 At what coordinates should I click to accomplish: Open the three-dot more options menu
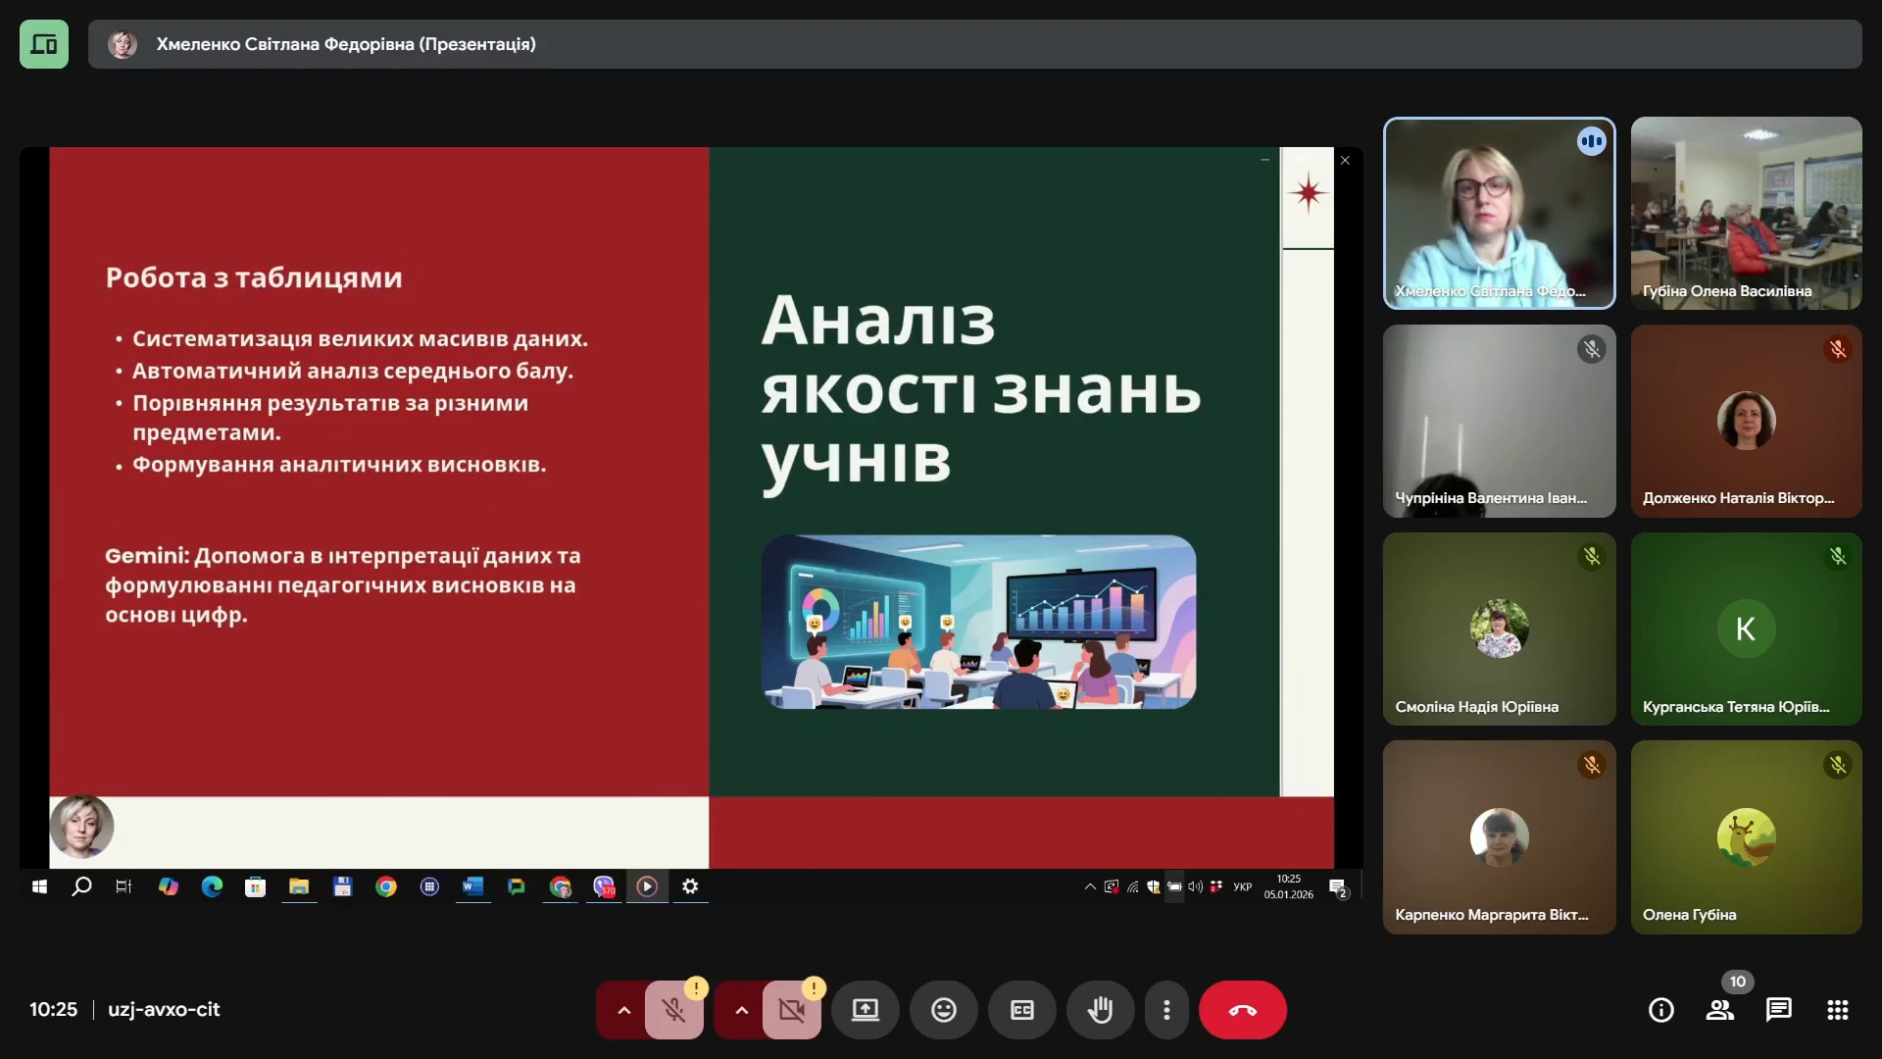point(1165,1010)
